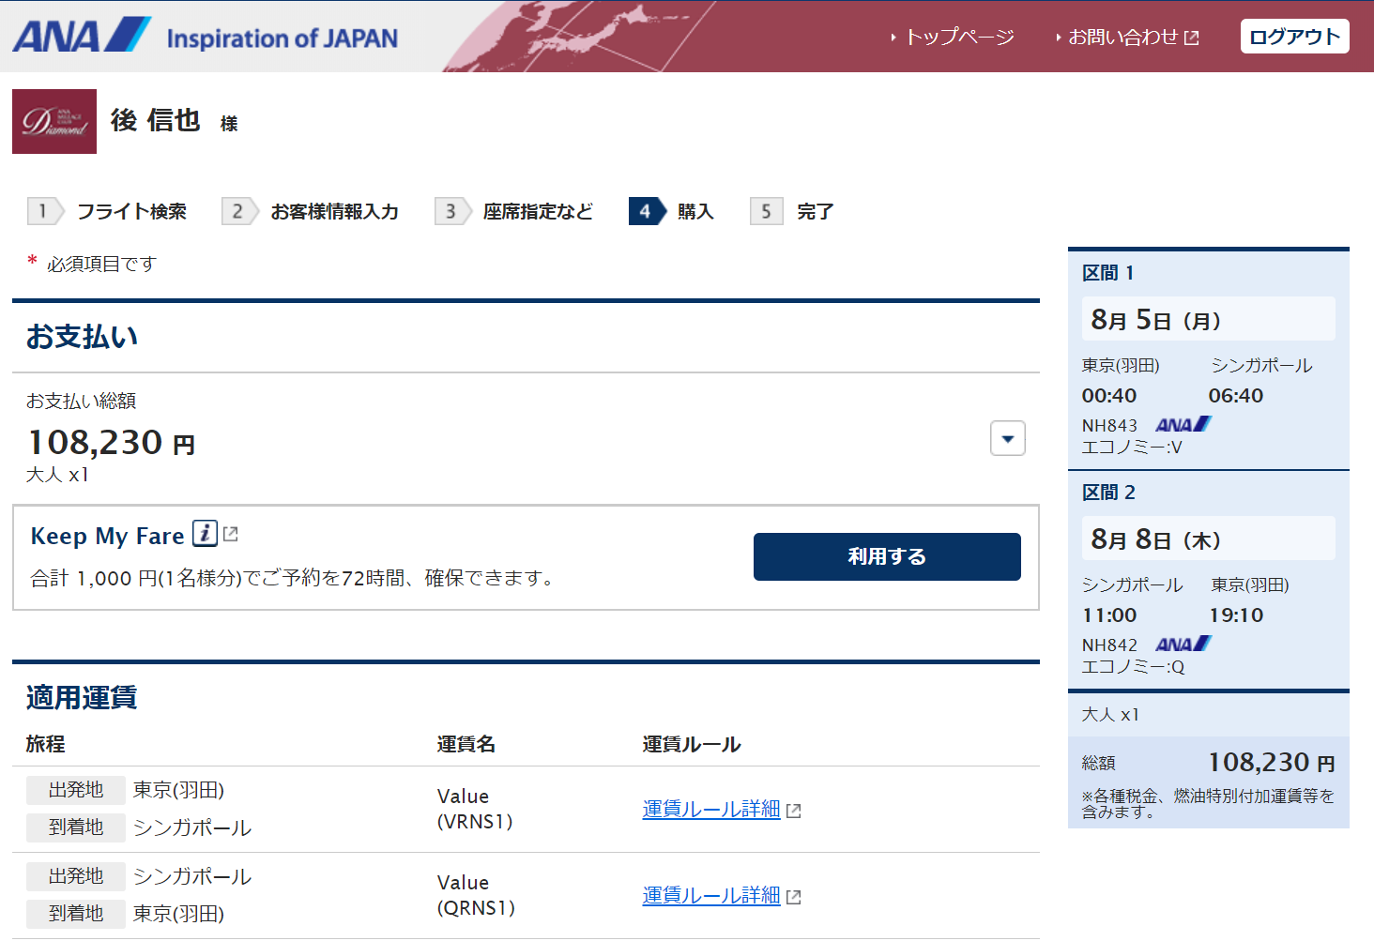Expand the payment total breakdown dropdown

(x=1008, y=438)
